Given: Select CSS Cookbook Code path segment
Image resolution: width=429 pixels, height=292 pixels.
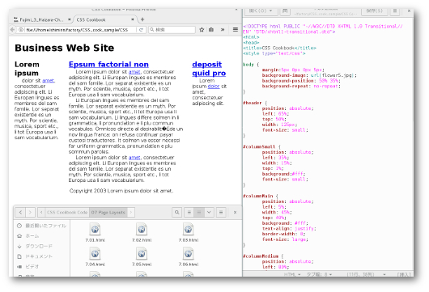Looking at the screenshot, I should point(67,212).
